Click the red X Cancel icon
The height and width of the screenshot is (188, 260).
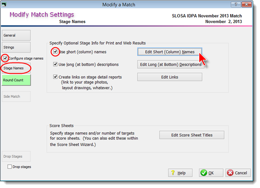(x=230, y=173)
